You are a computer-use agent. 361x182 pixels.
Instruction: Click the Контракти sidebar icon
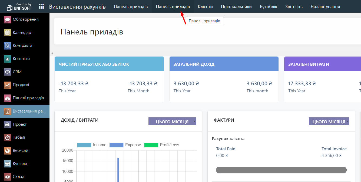(7, 45)
